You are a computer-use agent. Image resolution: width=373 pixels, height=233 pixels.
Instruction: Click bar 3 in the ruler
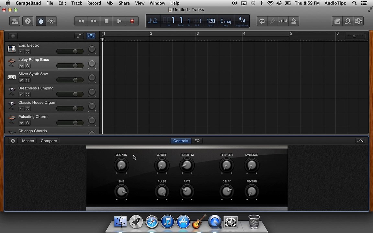point(198,34)
